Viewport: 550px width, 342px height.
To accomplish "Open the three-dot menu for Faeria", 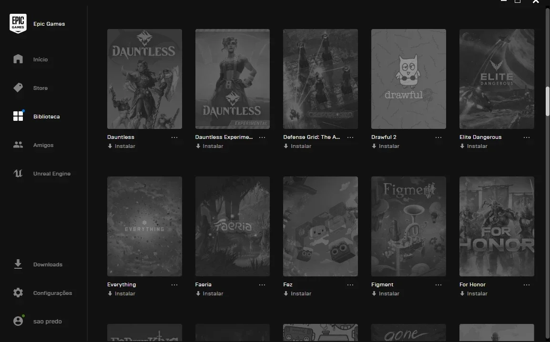I will (262, 285).
